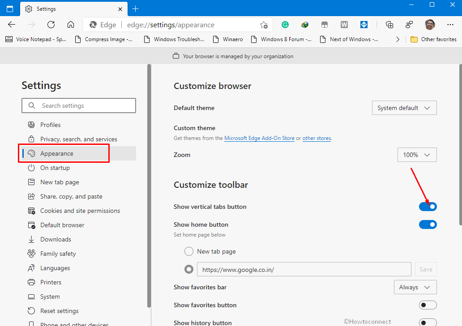Screen dimensions: 462x326
Task: Click the tab actions icon at top-left
Action: pyautogui.click(x=10, y=9)
